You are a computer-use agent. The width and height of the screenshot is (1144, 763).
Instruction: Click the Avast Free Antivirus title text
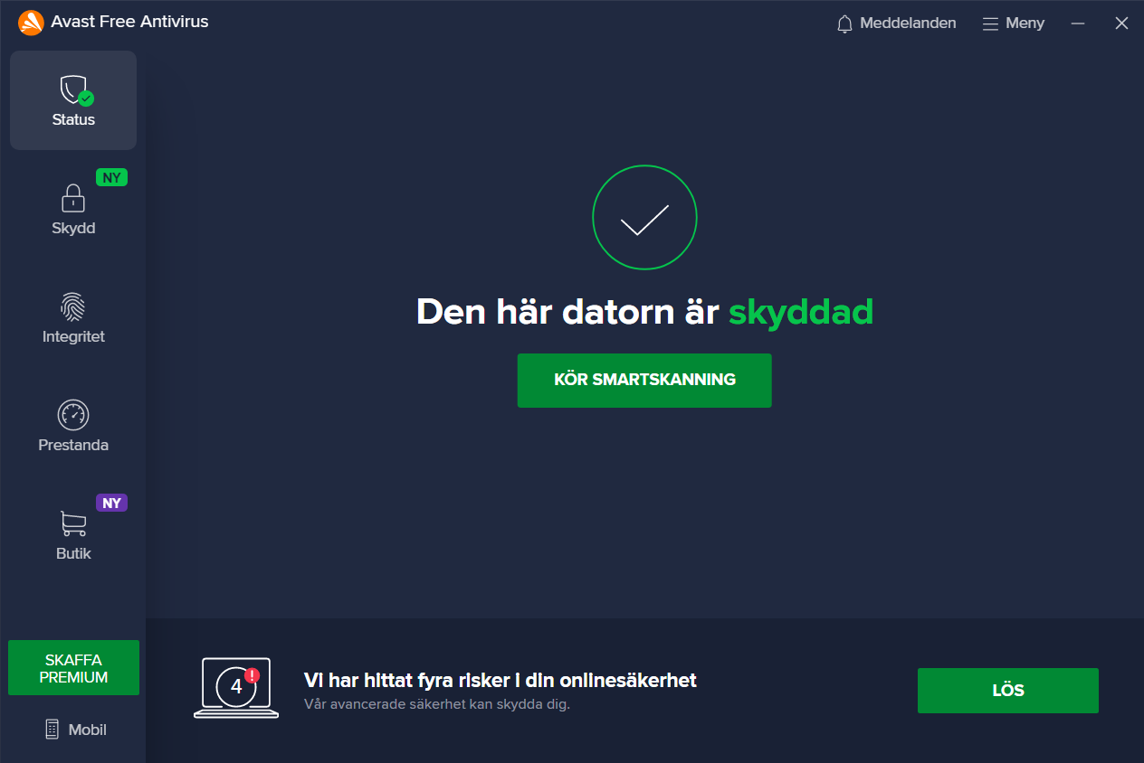[130, 22]
